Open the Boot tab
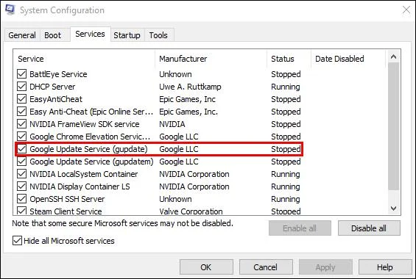This screenshot has height=279, width=416. coord(52,35)
